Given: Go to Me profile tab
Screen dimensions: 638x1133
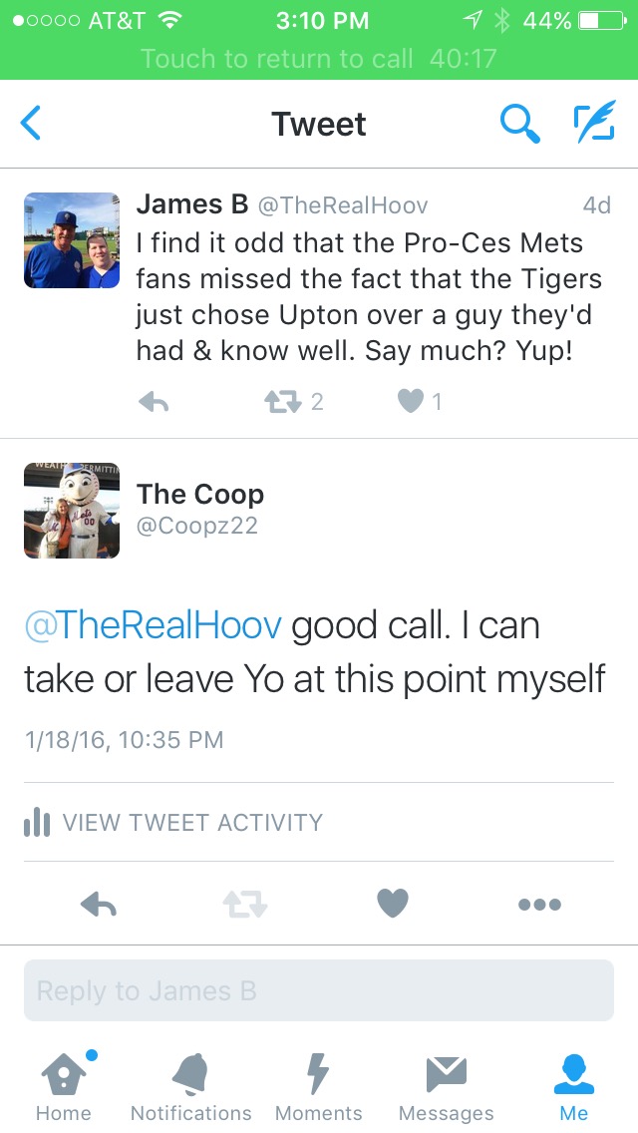Looking at the screenshot, I should (574, 1085).
